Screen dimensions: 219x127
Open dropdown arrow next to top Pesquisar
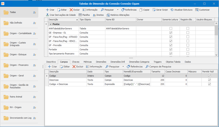pyautogui.click(x=118, y=10)
